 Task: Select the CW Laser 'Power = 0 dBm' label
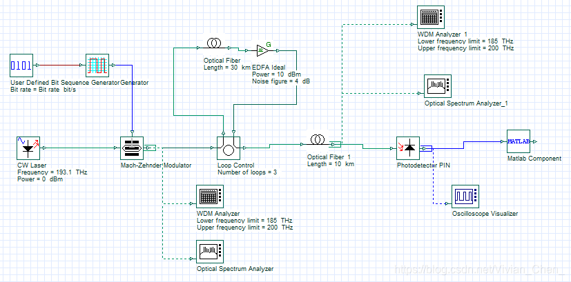click(39, 179)
